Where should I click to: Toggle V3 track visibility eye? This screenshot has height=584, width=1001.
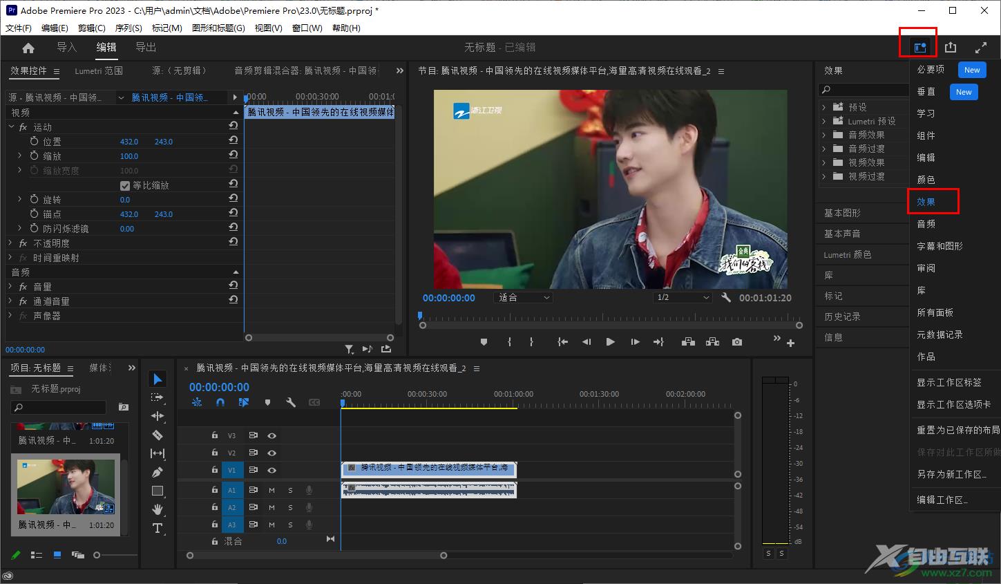pos(272,435)
